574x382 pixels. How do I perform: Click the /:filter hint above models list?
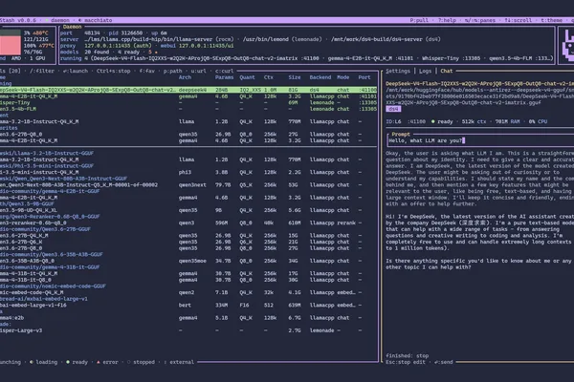(42, 71)
